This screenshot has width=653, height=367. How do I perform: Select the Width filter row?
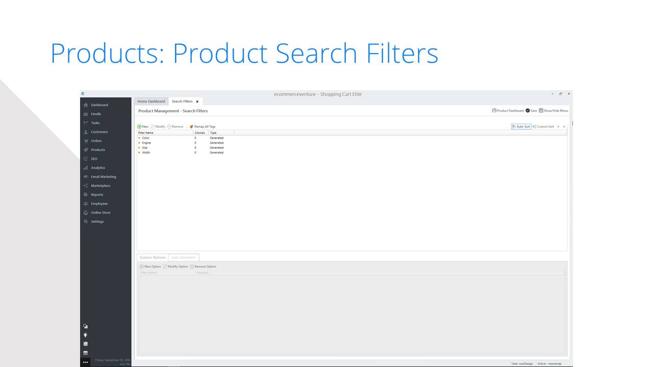pyautogui.click(x=351, y=152)
